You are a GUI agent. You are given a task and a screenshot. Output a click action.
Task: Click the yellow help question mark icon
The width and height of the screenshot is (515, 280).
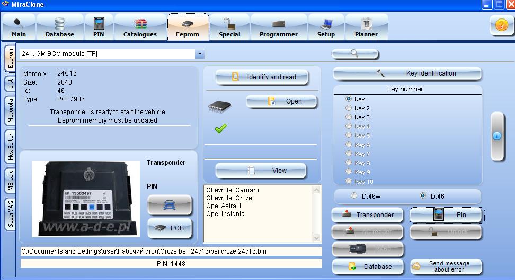pos(501,25)
